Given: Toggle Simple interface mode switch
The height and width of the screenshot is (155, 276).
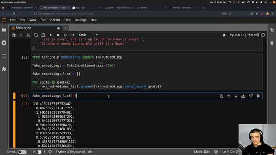Looking at the screenshot, I should click(22, 152).
